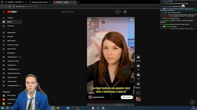Switch to the Декларация Организации tab
The image size is (197, 110).
[40, 2]
